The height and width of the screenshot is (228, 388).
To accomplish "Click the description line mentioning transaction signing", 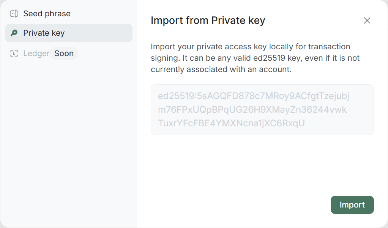I will [250, 47].
